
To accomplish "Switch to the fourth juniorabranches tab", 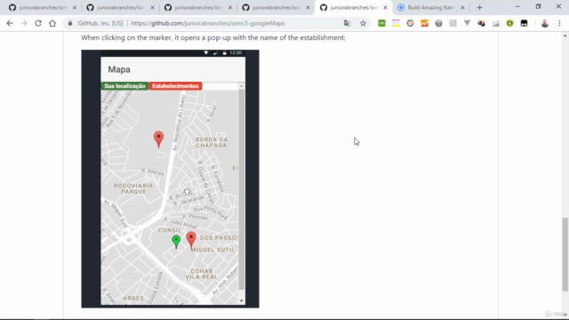I will click(276, 8).
